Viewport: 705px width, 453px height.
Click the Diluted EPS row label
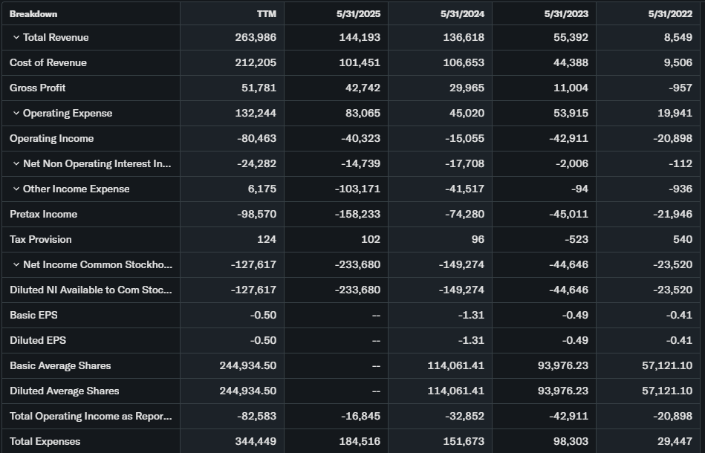click(x=33, y=341)
